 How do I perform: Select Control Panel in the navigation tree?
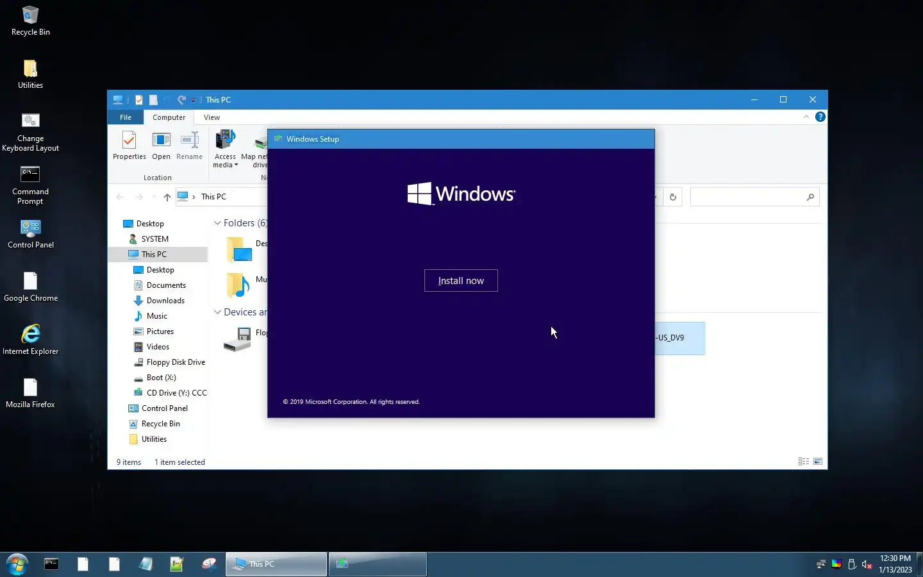point(164,408)
